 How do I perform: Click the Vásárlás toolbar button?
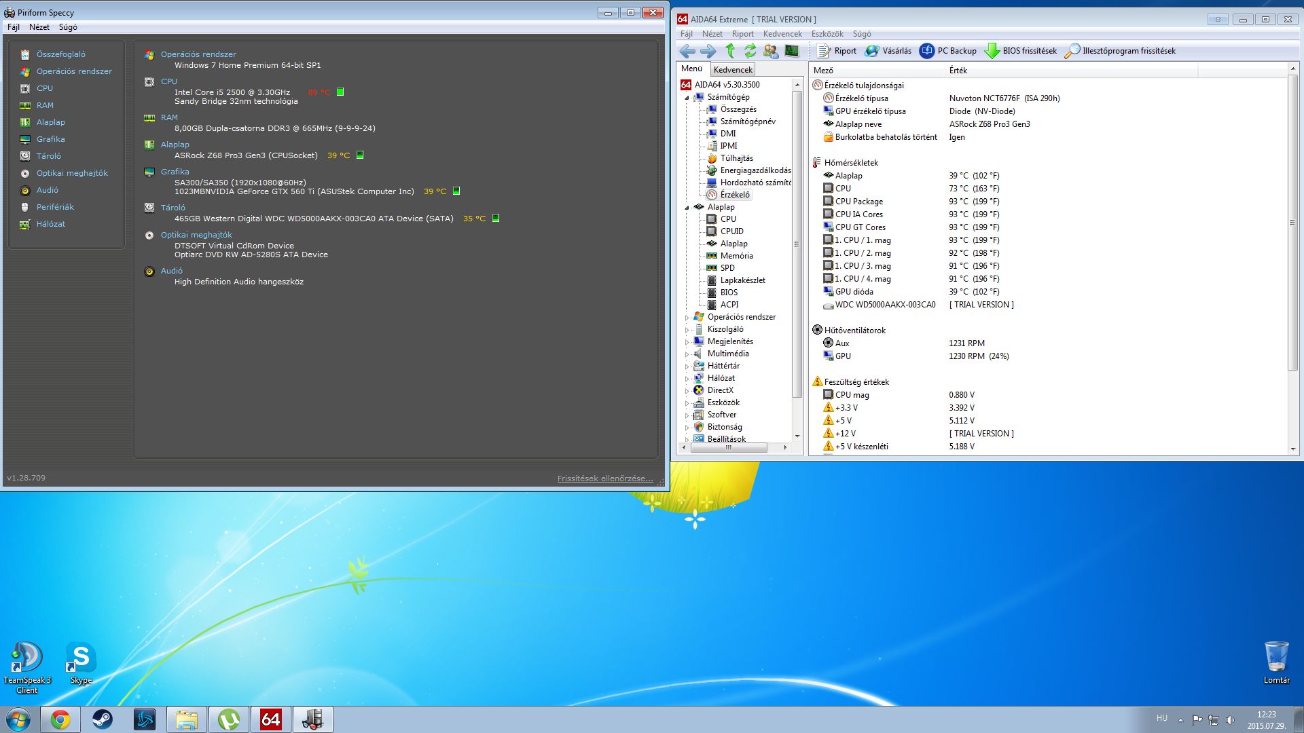[888, 51]
